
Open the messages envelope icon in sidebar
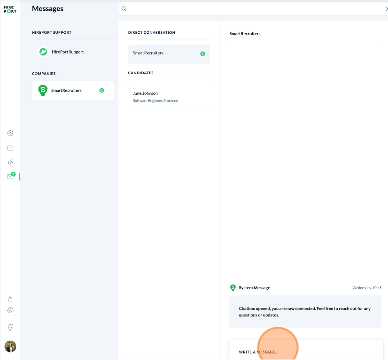click(x=10, y=177)
